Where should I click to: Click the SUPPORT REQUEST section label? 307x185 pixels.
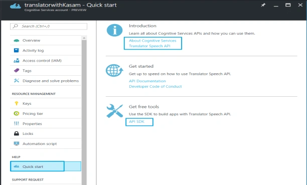click(x=28, y=179)
